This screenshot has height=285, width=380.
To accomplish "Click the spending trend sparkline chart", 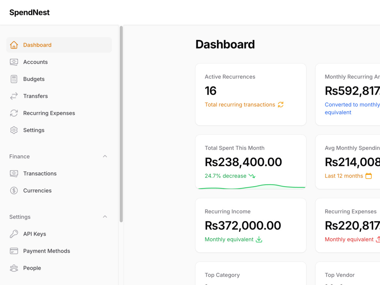I will coord(251,187).
